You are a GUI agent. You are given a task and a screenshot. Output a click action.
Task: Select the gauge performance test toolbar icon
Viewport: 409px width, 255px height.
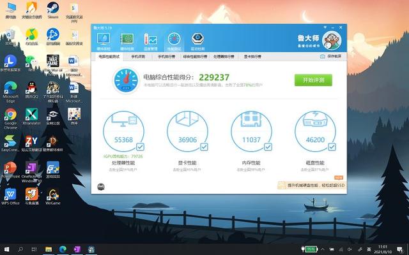[x=174, y=41]
